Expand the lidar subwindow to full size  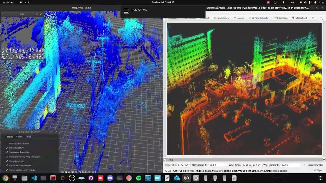coord(41,14)
